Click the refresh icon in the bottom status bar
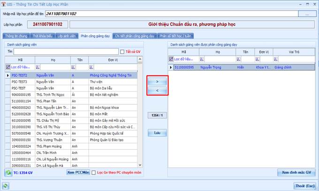 click(x=5, y=185)
